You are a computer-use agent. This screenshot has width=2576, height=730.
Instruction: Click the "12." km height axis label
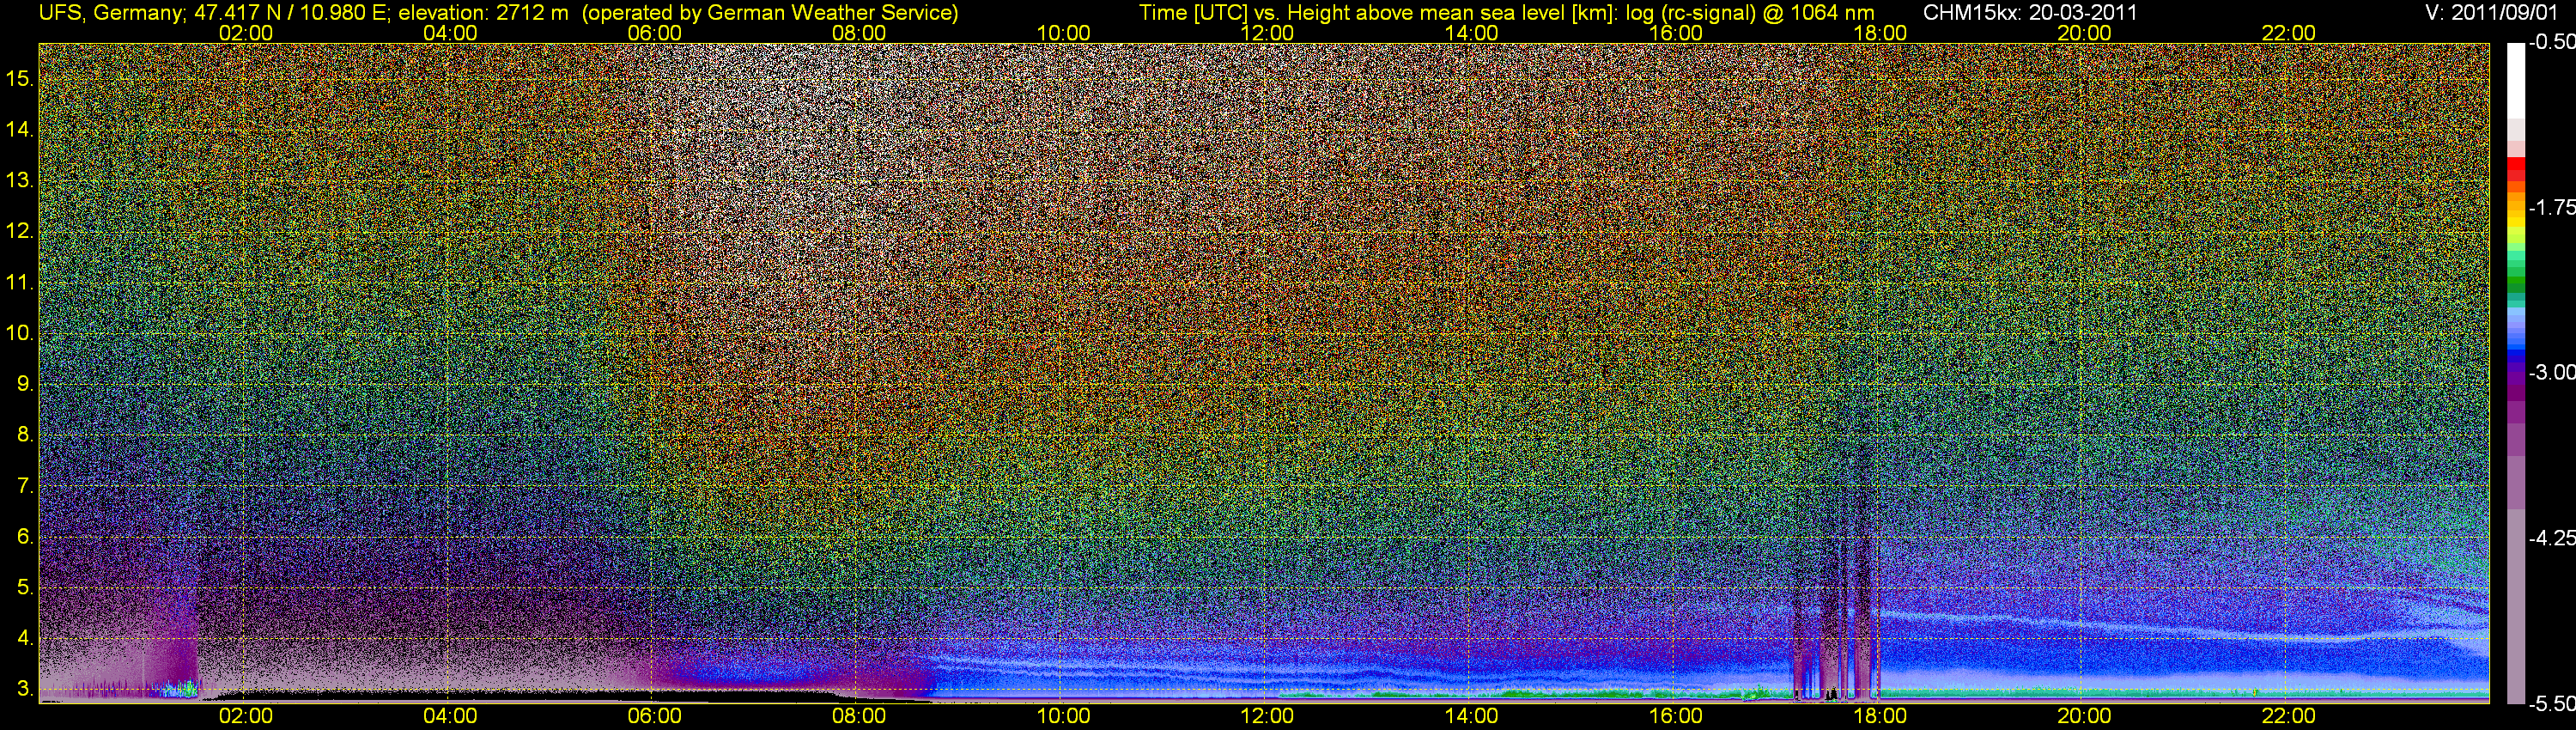click(x=20, y=232)
